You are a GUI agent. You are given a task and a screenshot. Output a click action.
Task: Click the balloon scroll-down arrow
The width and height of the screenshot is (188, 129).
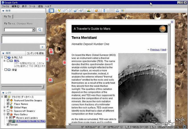point(169,121)
